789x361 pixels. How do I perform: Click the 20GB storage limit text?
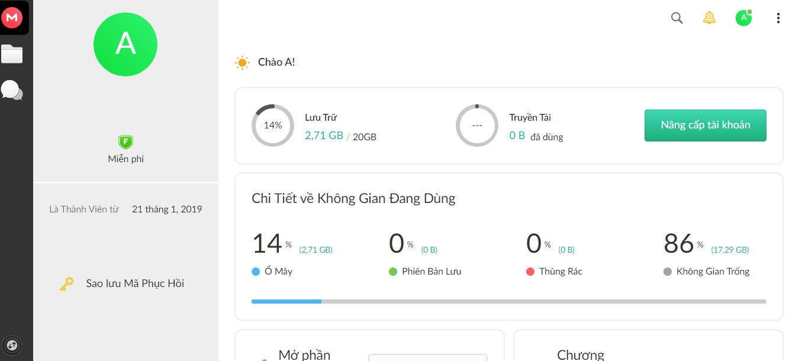(x=365, y=137)
